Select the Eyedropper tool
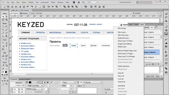The height and width of the screenshot is (95, 169). point(3,65)
